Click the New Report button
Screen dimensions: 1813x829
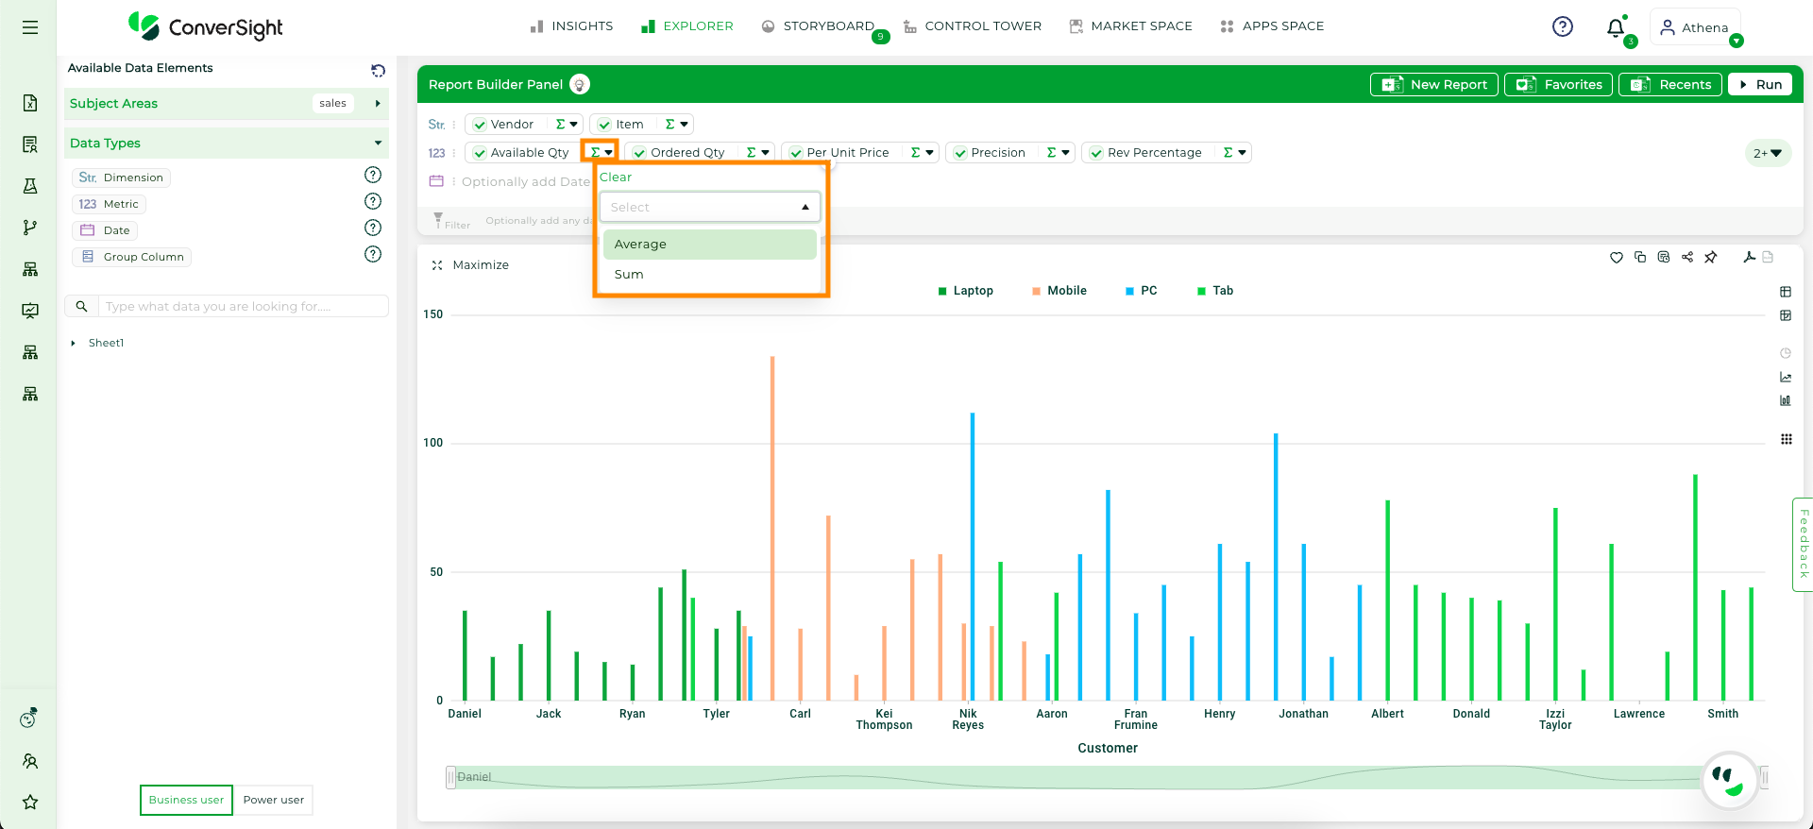click(x=1433, y=84)
